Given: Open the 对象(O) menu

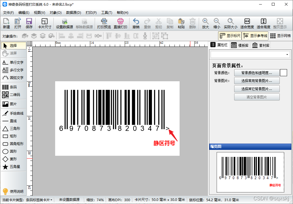Looking at the screenshot, I should tap(55, 13).
